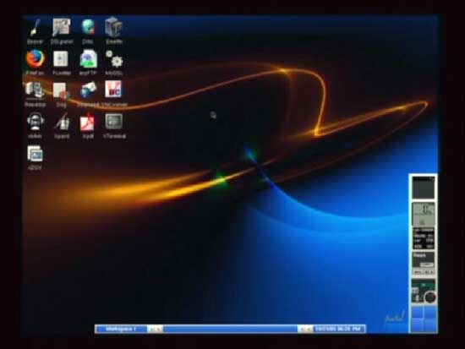Click the date and time clock in the taskbar

[338, 329]
